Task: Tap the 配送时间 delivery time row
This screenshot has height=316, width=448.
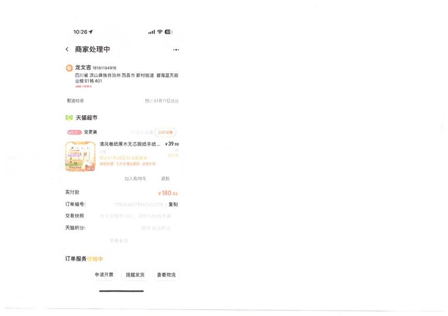Action: point(122,101)
